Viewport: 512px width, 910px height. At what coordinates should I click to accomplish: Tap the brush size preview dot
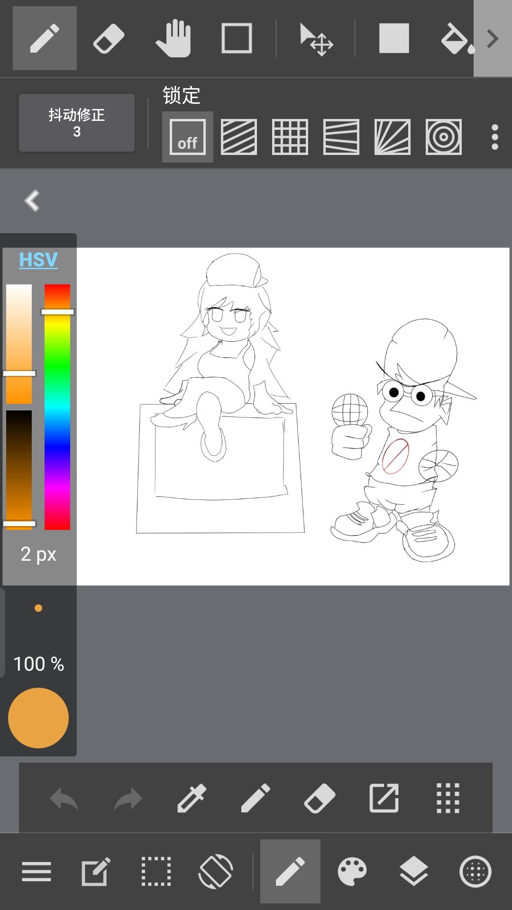38,608
